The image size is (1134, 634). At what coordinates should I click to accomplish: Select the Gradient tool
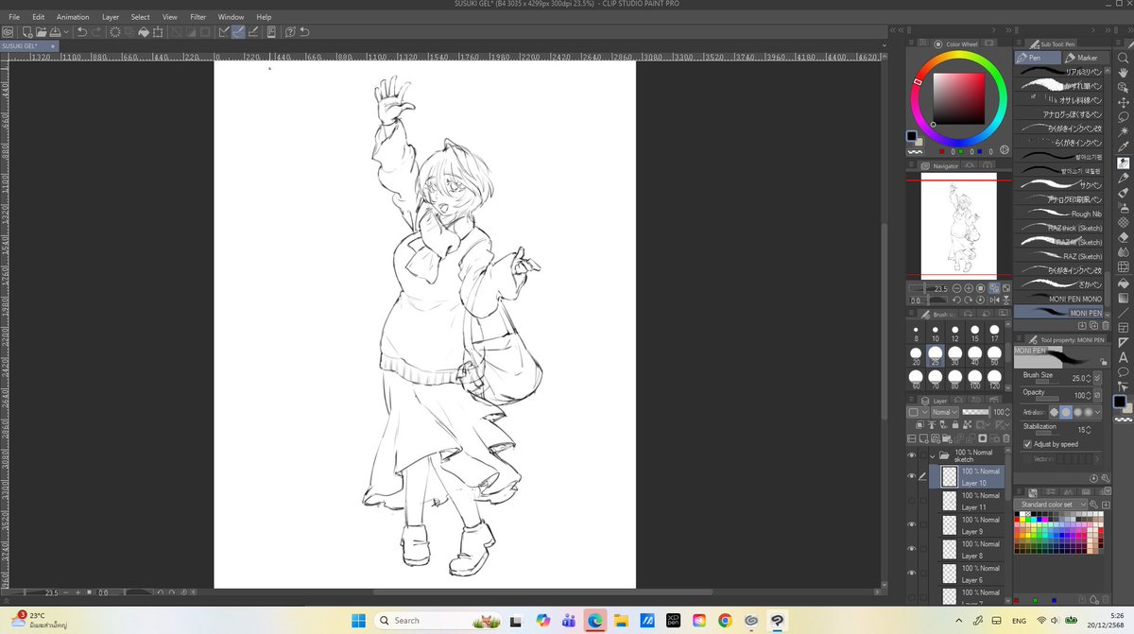click(1123, 298)
